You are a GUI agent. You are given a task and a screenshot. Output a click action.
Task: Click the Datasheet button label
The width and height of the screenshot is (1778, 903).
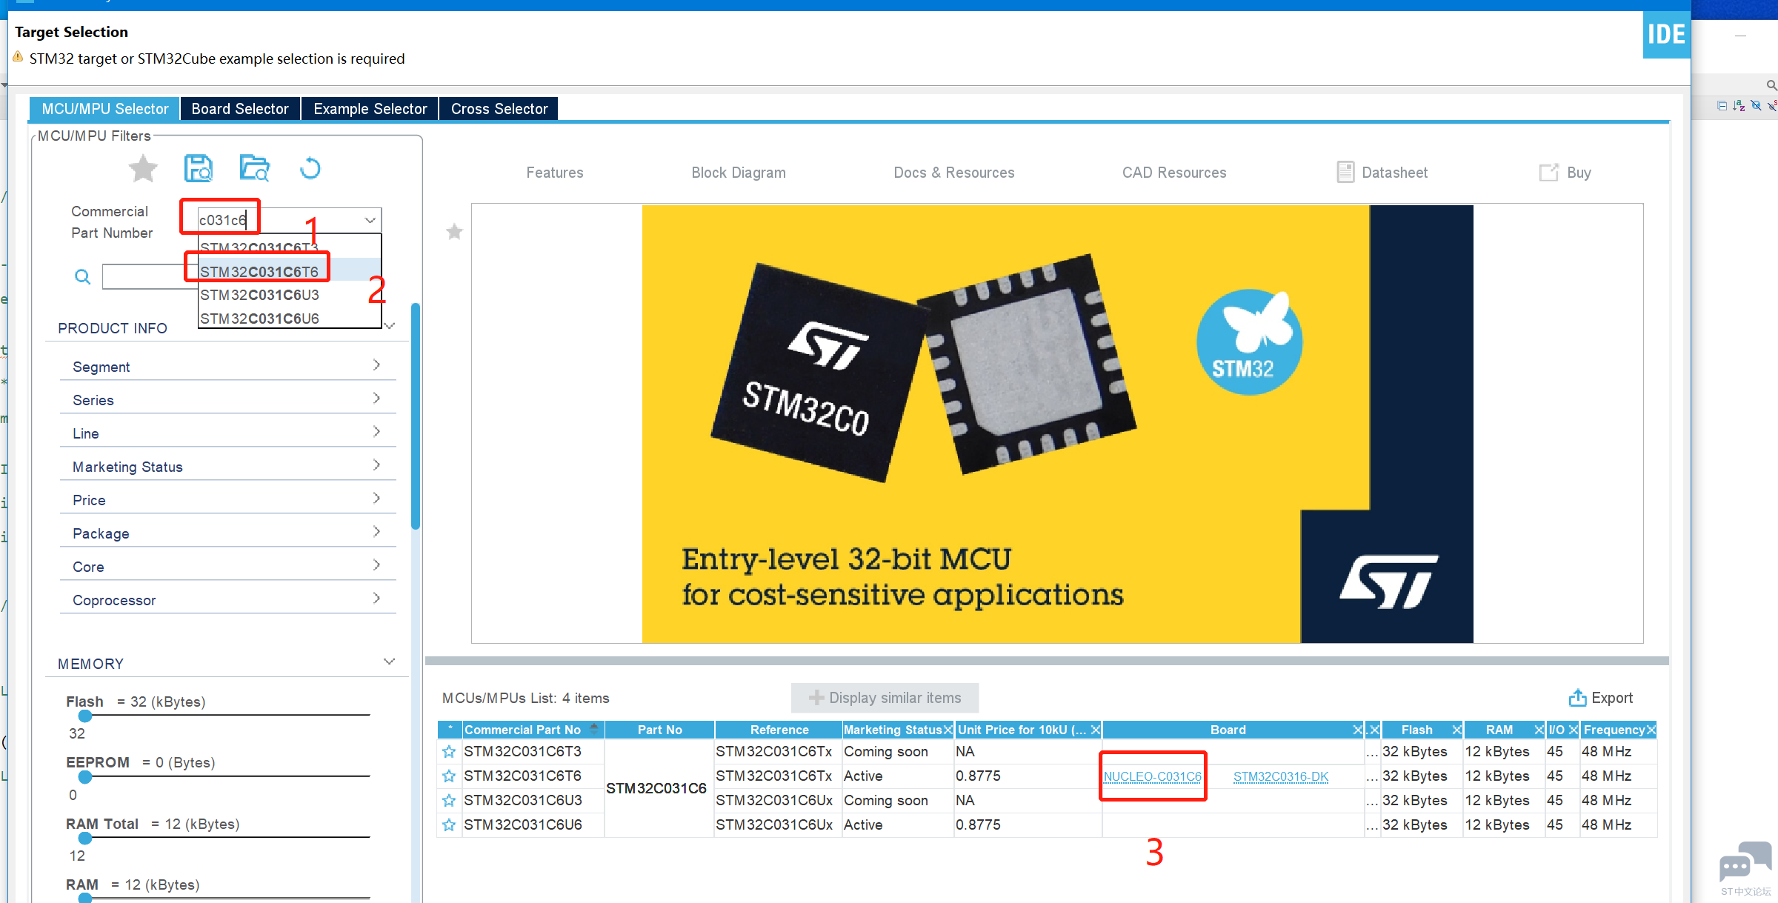pos(1394,173)
